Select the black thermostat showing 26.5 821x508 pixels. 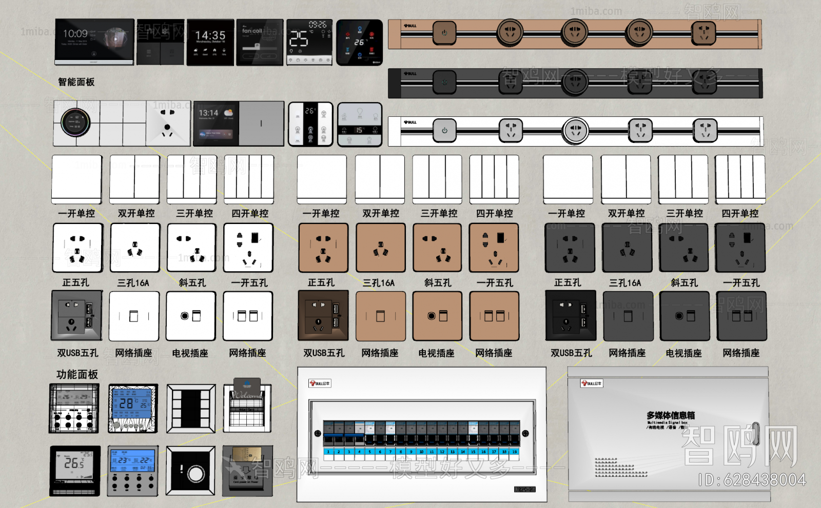pyautogui.click(x=75, y=471)
